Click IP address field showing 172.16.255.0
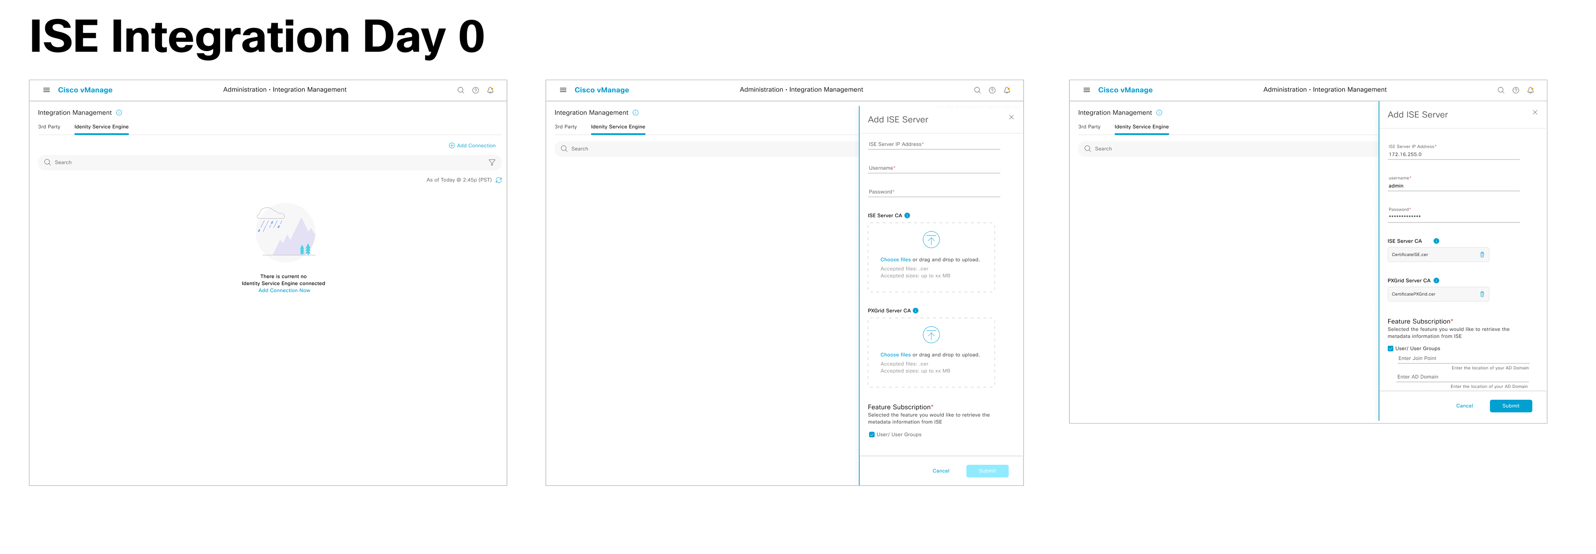The height and width of the screenshot is (554, 1596). tap(1453, 152)
